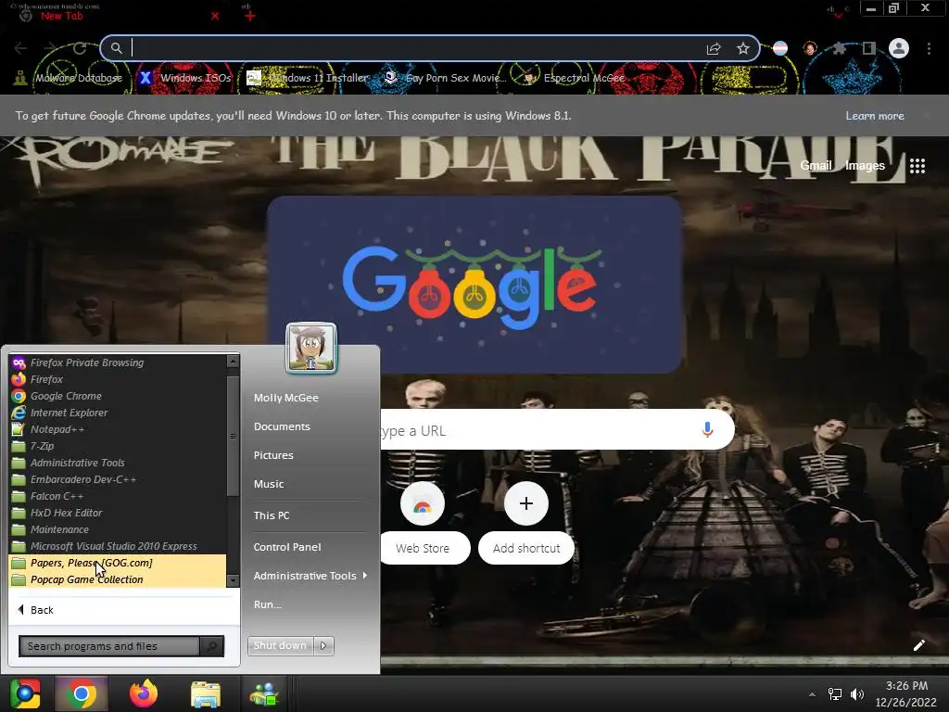Open Firefox from the taskbar
Image resolution: width=949 pixels, height=712 pixels.
[144, 693]
